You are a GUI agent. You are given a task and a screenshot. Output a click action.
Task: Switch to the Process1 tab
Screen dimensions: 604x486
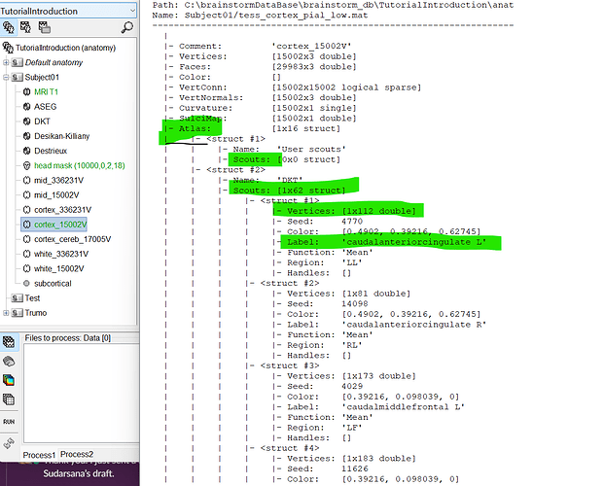pyautogui.click(x=39, y=455)
